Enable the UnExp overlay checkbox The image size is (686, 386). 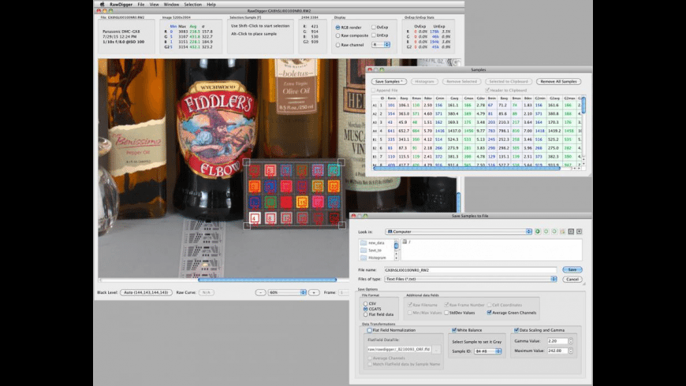[x=374, y=35]
